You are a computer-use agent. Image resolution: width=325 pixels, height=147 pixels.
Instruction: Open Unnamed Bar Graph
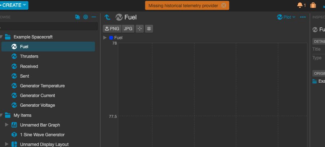point(40,125)
